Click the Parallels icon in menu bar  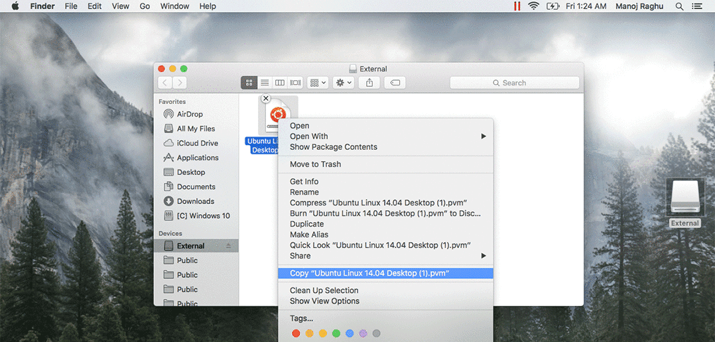click(x=517, y=7)
